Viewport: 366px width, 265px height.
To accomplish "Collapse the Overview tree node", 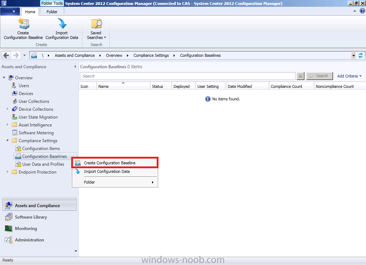I will (4, 77).
